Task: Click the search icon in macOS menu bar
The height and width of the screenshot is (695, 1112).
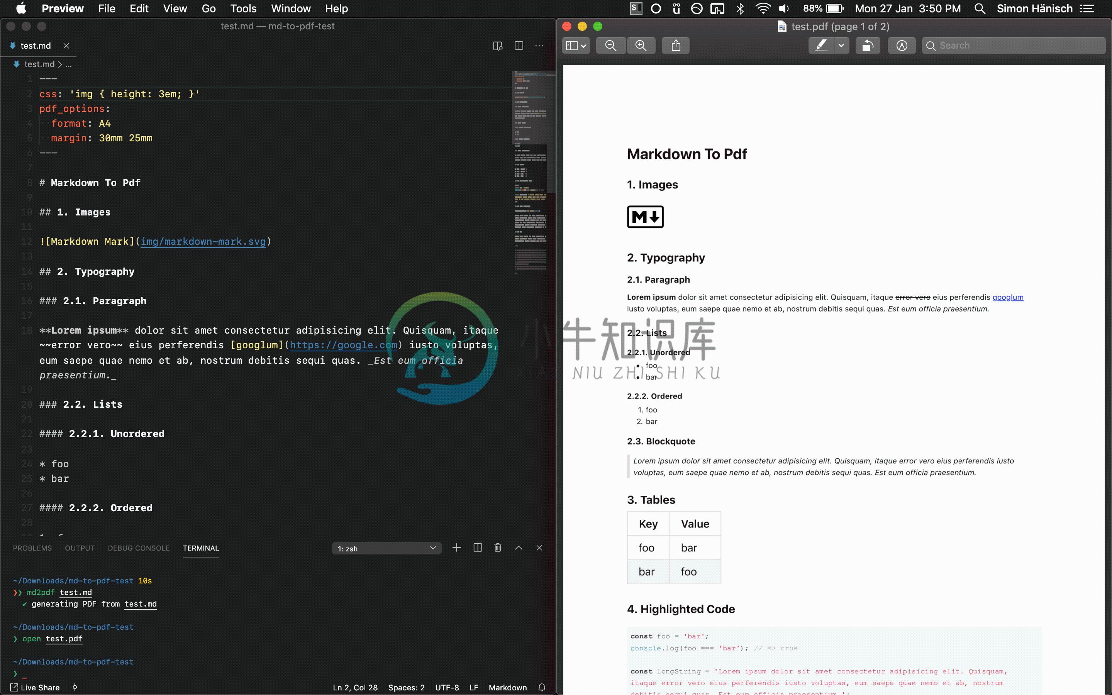Action: pyautogui.click(x=980, y=9)
